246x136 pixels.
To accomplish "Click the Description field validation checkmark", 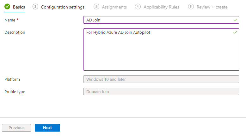I will (235, 32).
